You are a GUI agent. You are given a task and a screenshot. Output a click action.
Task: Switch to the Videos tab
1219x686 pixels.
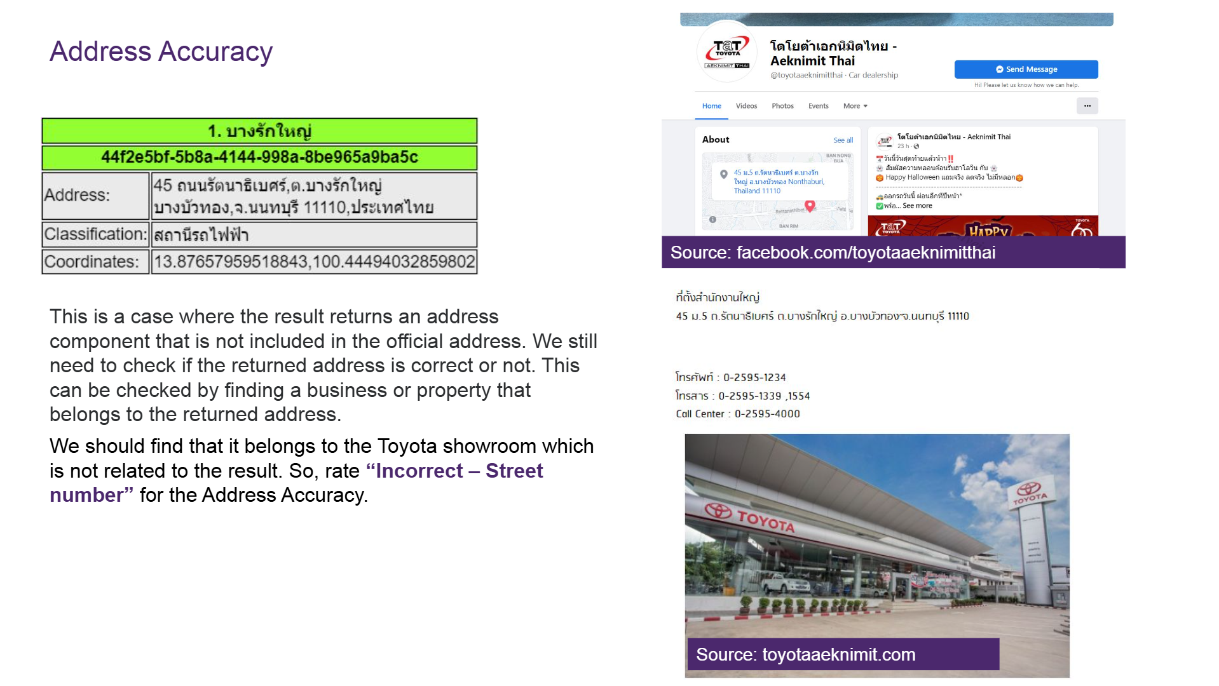746,106
